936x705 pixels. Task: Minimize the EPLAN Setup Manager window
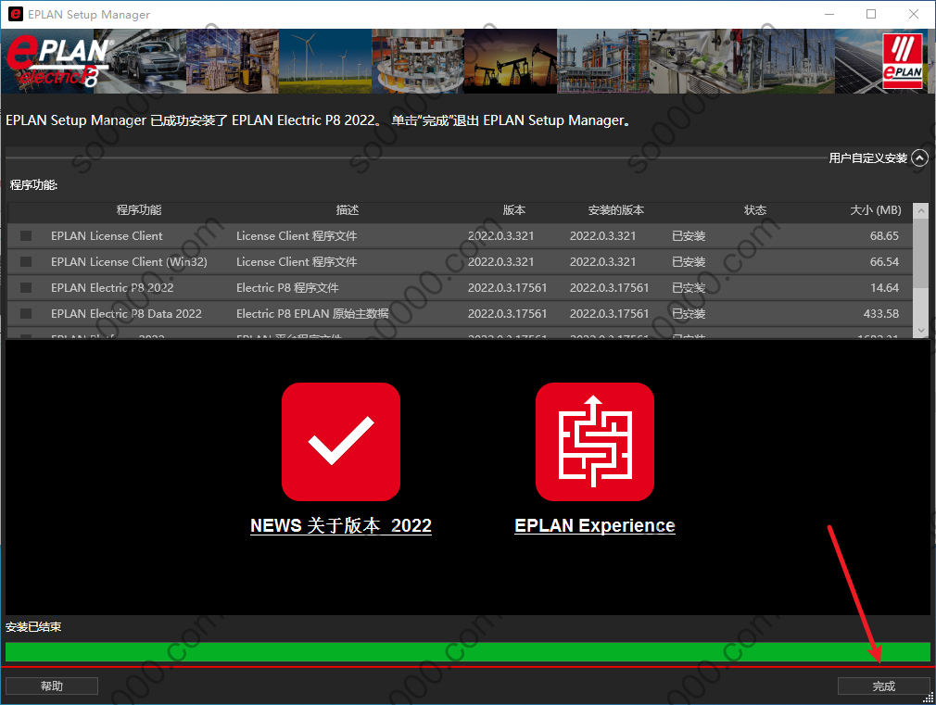(x=829, y=14)
